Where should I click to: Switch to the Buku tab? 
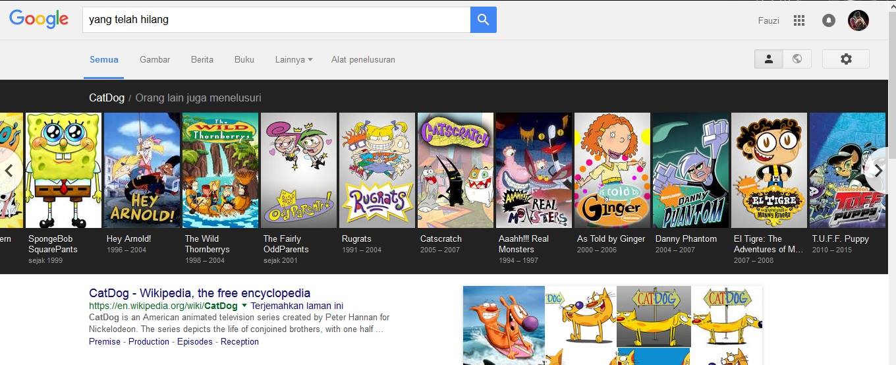[x=244, y=59]
